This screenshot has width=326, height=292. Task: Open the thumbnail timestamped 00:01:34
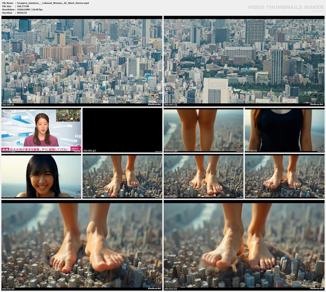pyautogui.click(x=122, y=176)
